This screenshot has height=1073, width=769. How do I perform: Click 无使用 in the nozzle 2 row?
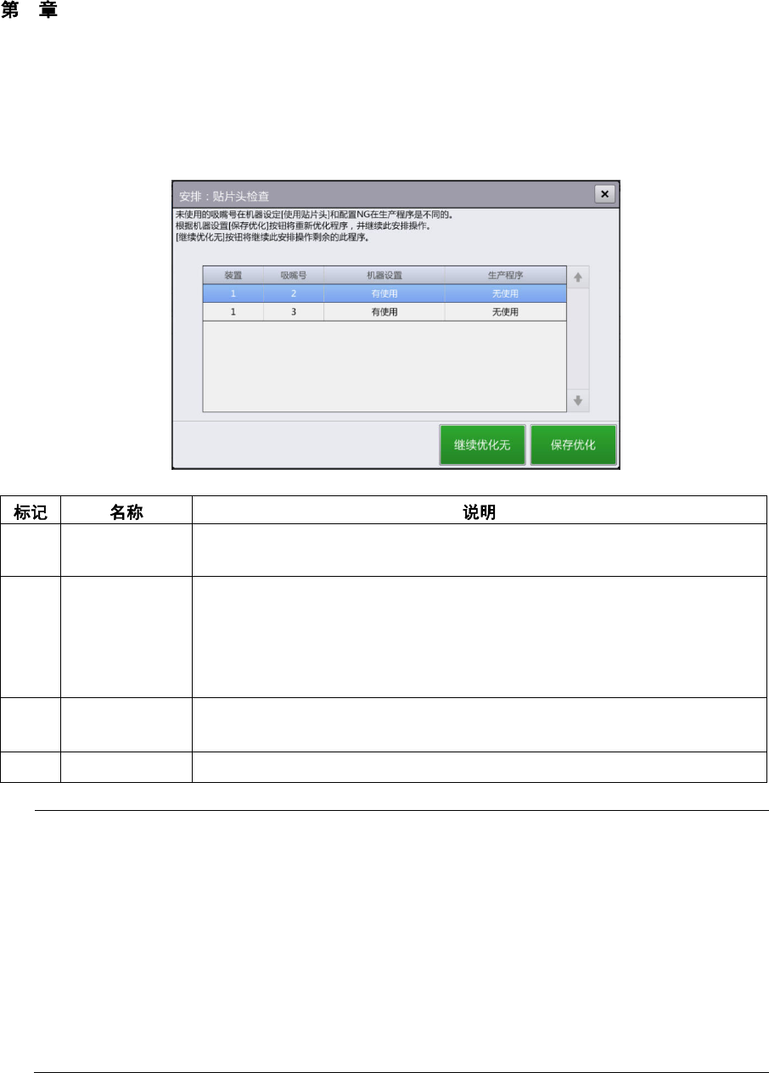pos(505,293)
